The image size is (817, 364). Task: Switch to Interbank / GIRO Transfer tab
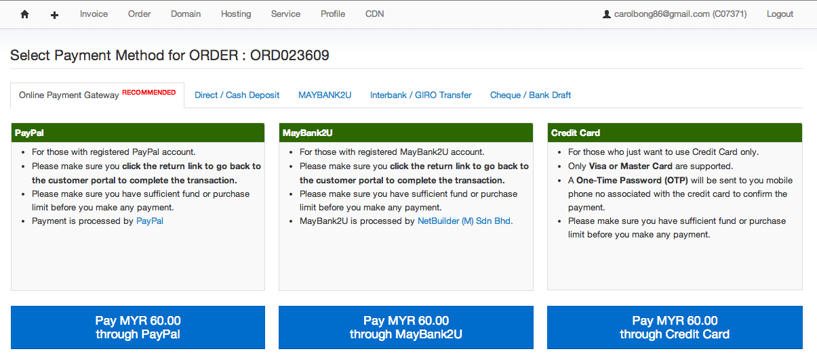click(x=420, y=95)
